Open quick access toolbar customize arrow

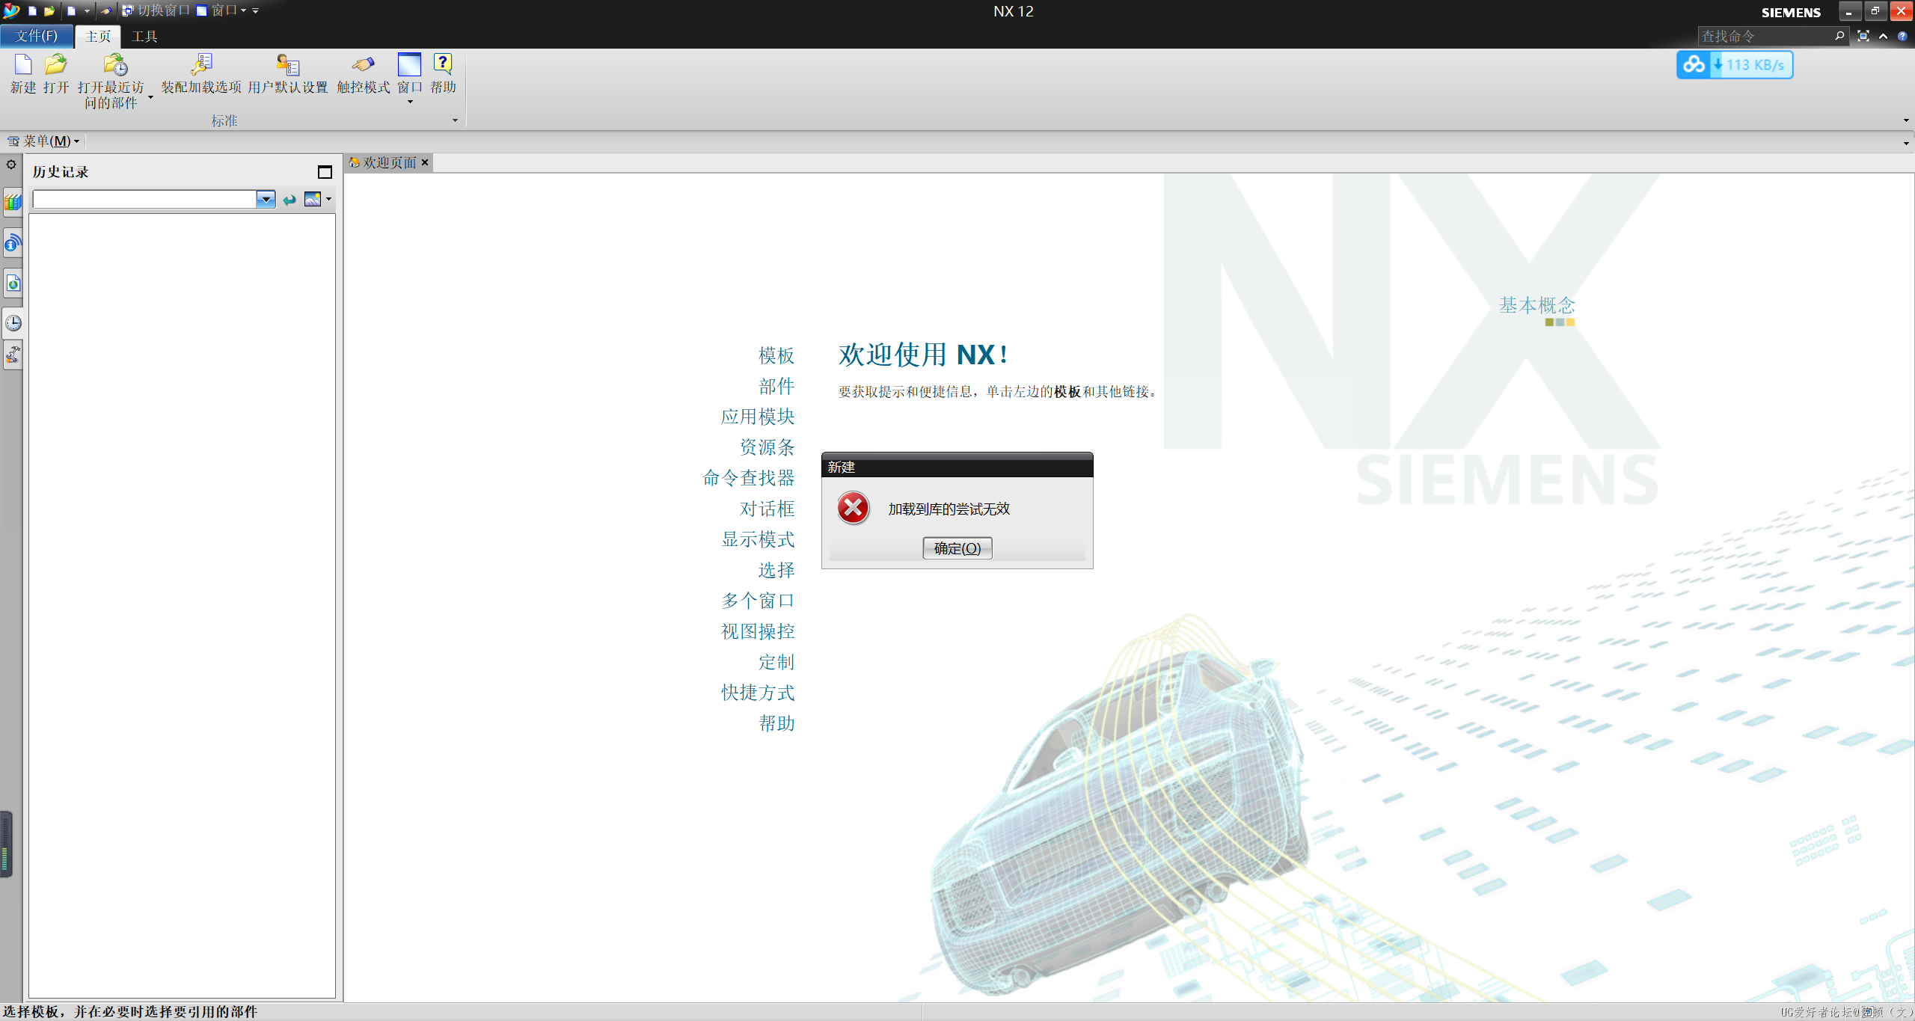click(256, 10)
